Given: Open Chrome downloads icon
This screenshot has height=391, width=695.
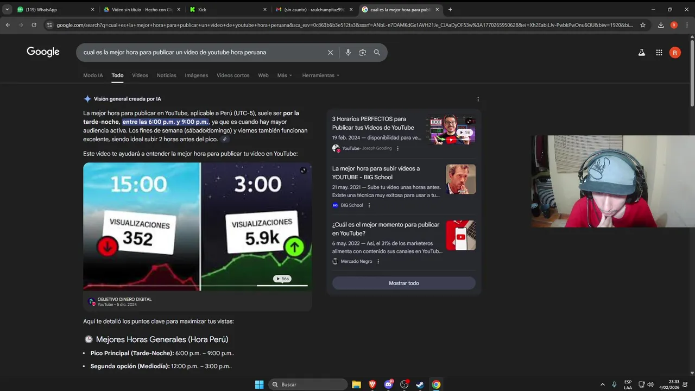Looking at the screenshot, I should point(661,25).
